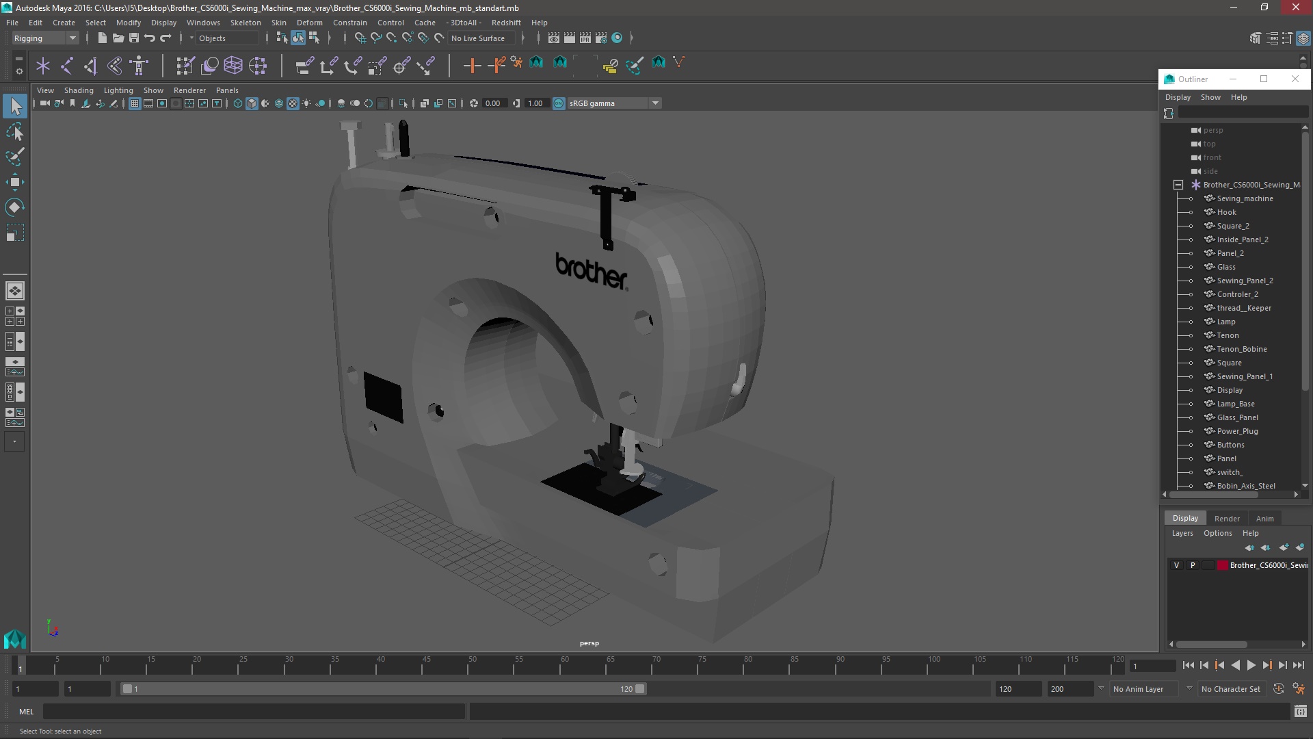Choose the Paint Selection tool

15,157
